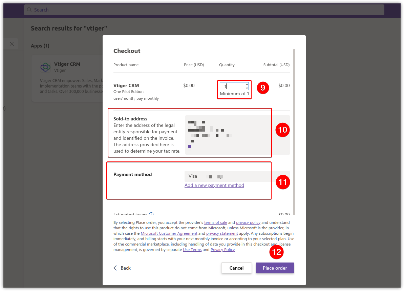Close the side panel with X icon
The width and height of the screenshot is (404, 291).
coord(12,44)
